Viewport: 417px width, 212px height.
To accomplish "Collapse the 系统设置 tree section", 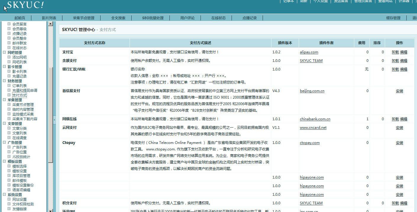I will (4, 195).
